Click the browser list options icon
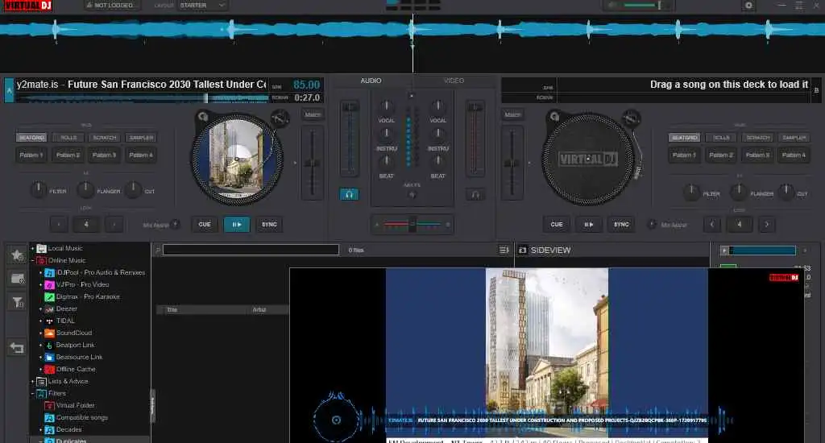825x443 pixels. tap(504, 250)
